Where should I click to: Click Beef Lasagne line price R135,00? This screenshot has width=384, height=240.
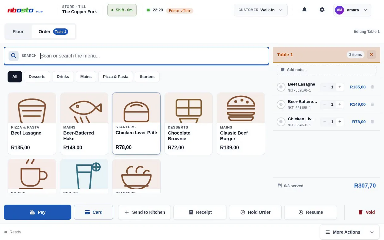click(358, 87)
